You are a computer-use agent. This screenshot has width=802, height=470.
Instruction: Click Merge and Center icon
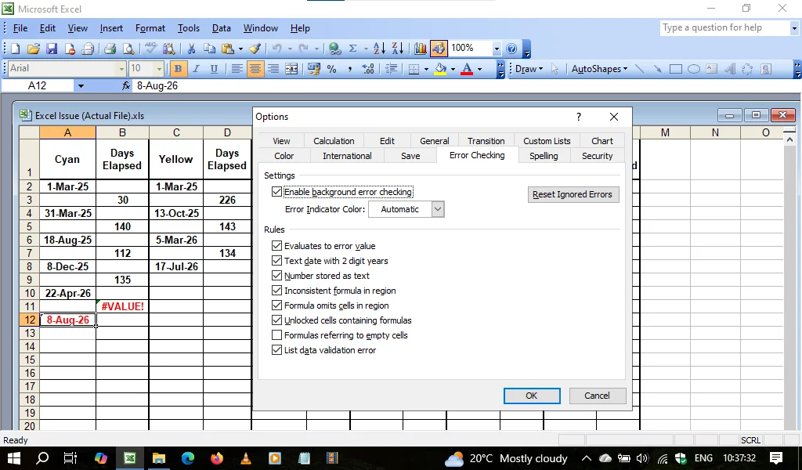pyautogui.click(x=291, y=68)
